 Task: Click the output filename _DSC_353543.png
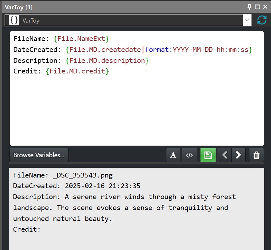pos(83,175)
